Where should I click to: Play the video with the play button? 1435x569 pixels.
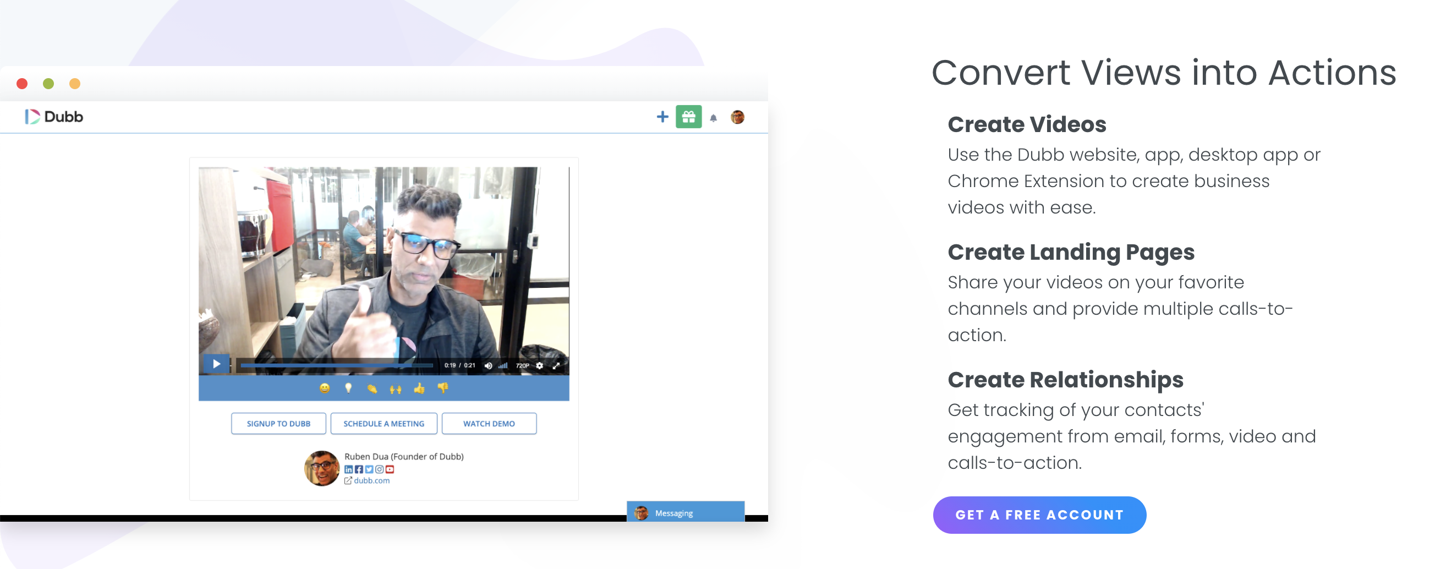[216, 364]
